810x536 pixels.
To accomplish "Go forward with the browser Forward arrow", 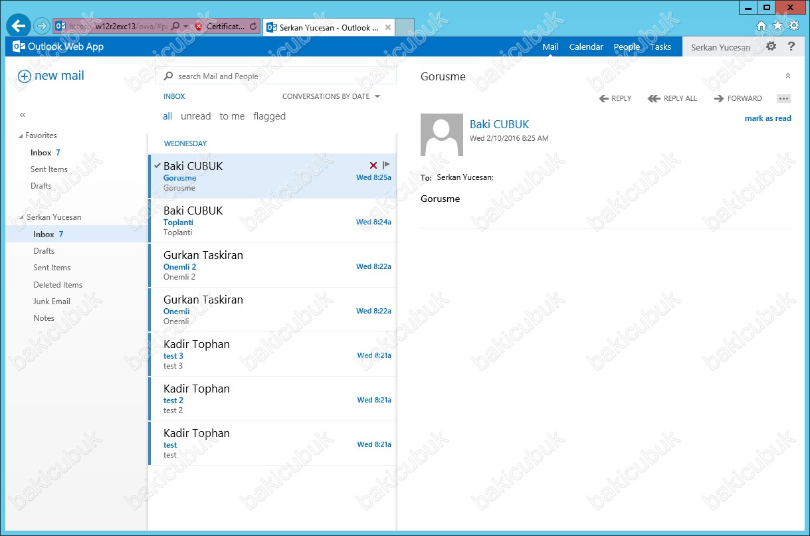I will (x=41, y=26).
